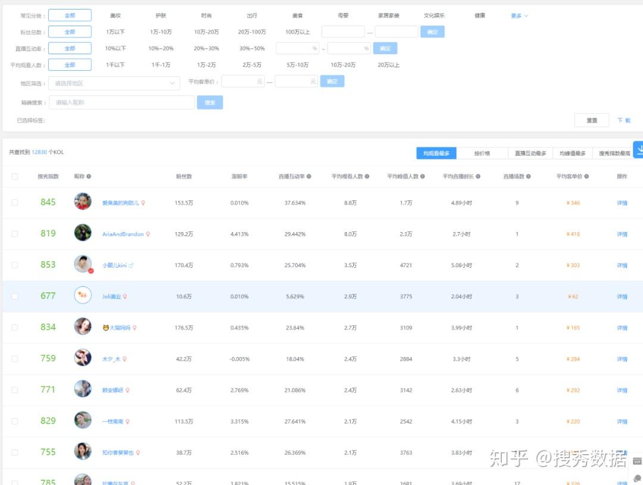Check the checkbox for AriaAndBrandon's row
The image size is (643, 485).
pyautogui.click(x=15, y=234)
